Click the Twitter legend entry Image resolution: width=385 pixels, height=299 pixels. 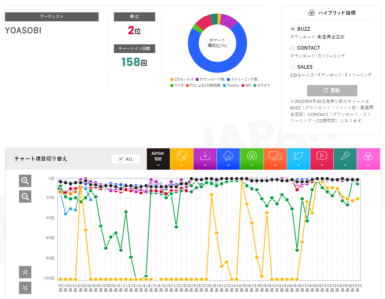(231, 85)
